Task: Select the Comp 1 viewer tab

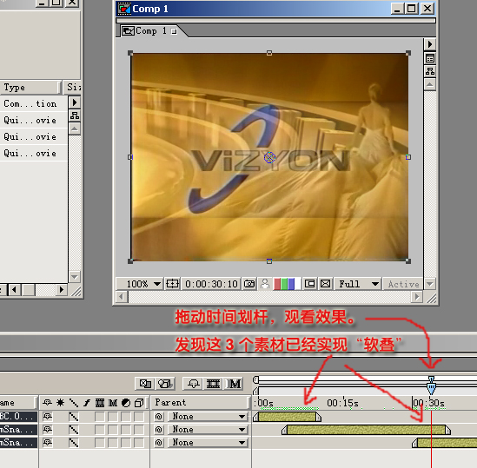Action: pyautogui.click(x=149, y=31)
